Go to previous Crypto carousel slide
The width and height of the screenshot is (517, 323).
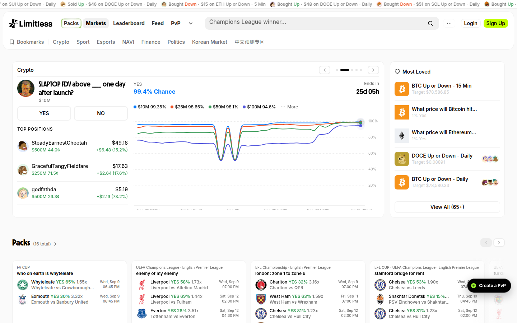tap(325, 70)
